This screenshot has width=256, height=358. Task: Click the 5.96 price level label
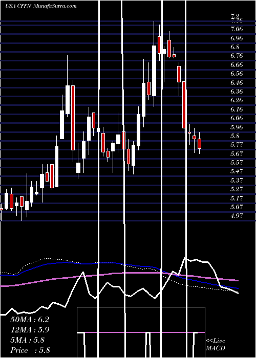click(237, 127)
